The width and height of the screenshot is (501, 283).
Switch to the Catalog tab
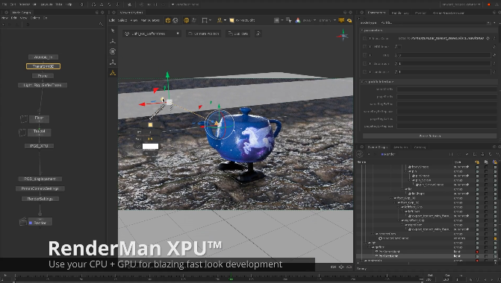420,147
